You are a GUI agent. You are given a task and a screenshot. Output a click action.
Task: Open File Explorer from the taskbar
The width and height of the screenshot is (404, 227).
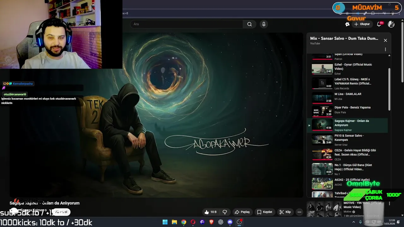coord(174,222)
